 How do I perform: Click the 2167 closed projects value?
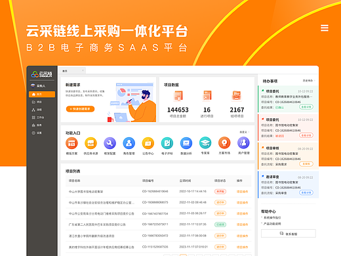[x=237, y=110]
